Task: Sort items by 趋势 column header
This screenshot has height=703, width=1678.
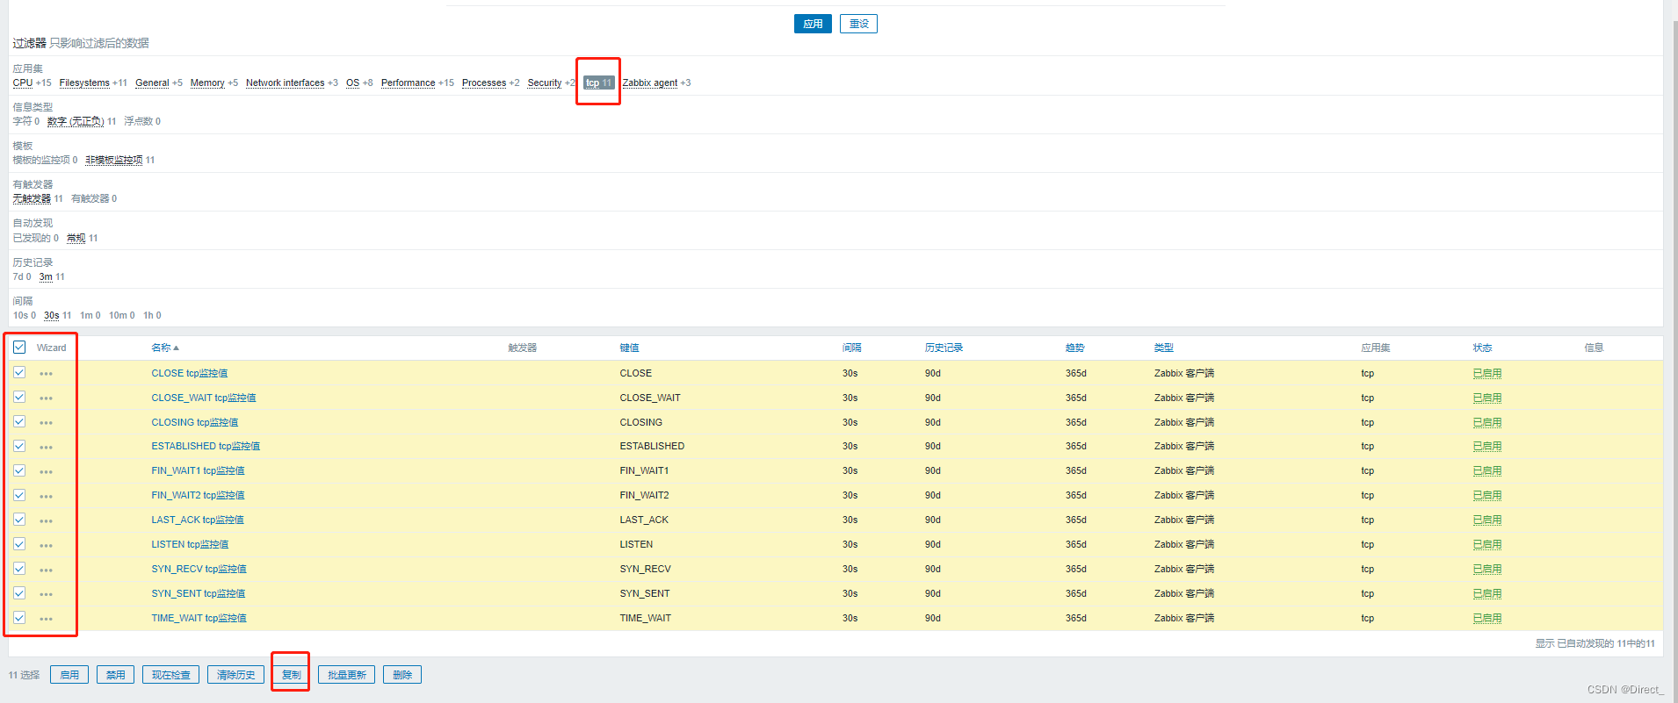Action: (x=1074, y=348)
